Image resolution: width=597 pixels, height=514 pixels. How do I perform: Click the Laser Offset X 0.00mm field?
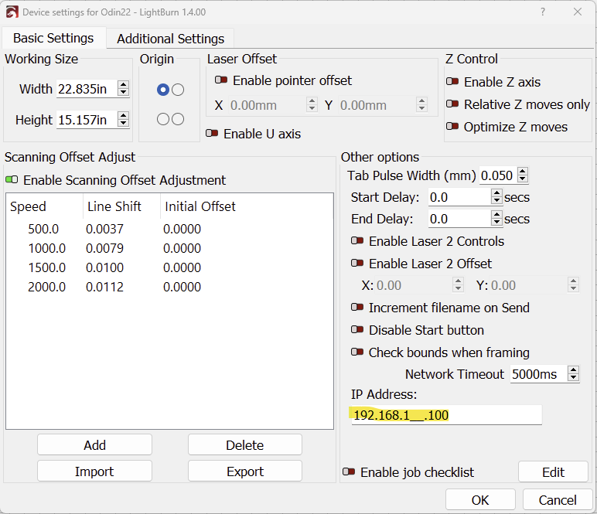coord(268,105)
